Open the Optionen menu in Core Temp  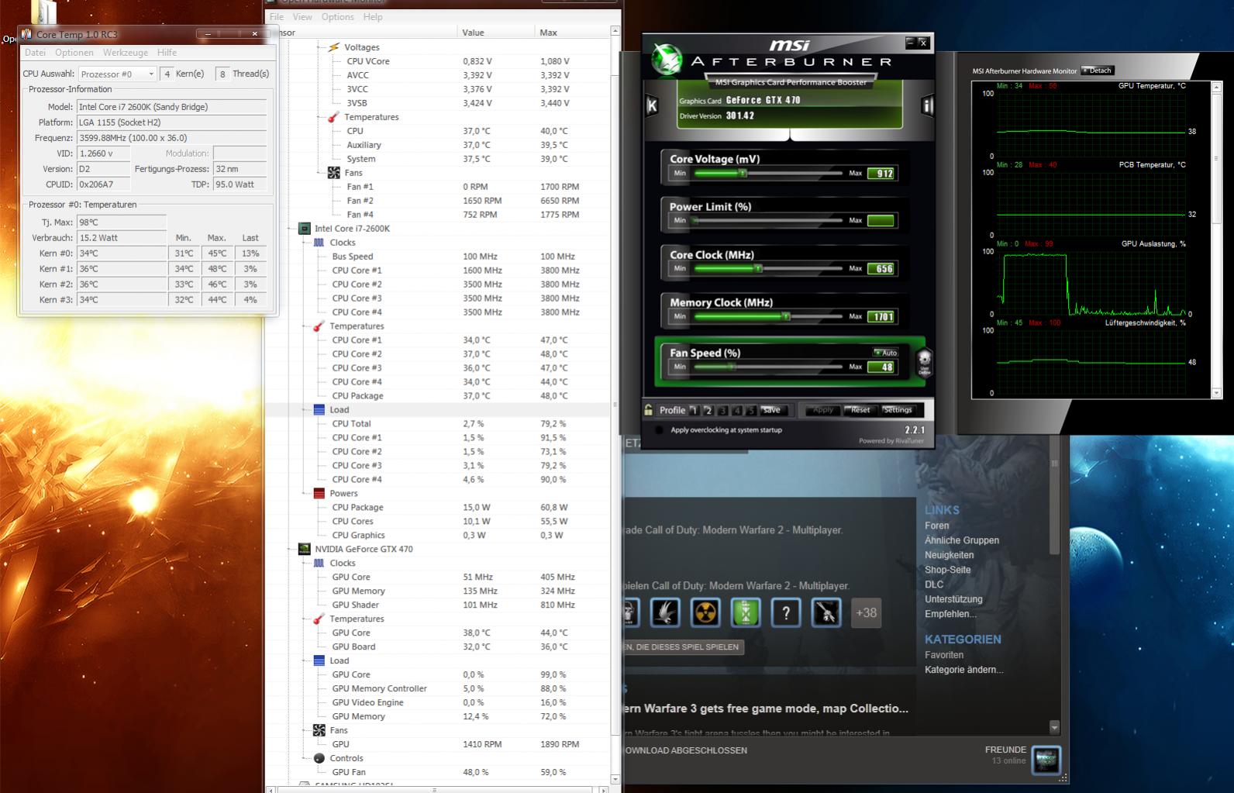74,53
